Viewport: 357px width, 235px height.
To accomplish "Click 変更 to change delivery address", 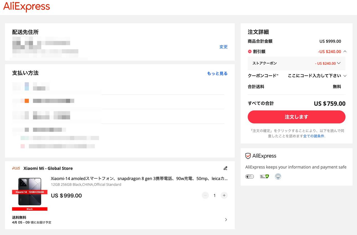I will tap(223, 47).
